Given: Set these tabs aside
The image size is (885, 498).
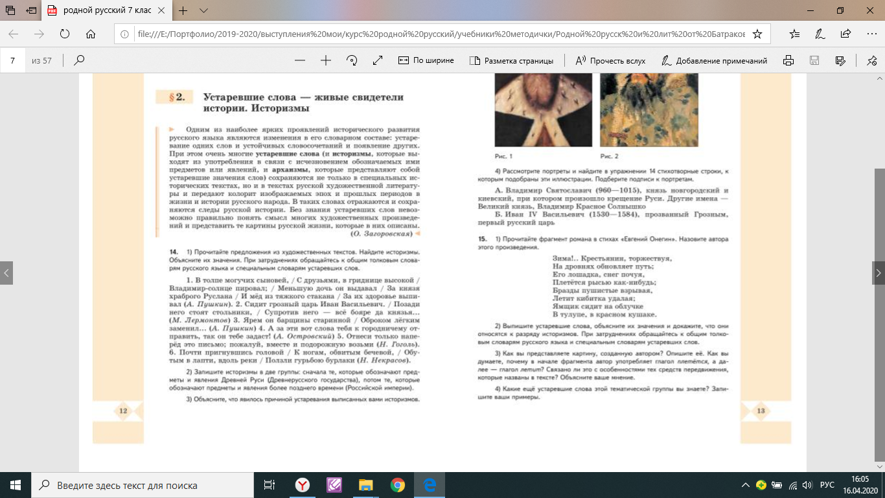Looking at the screenshot, I should 32,10.
